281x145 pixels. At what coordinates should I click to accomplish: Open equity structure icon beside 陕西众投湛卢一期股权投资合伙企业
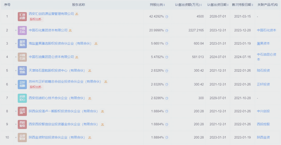(x=102, y=111)
